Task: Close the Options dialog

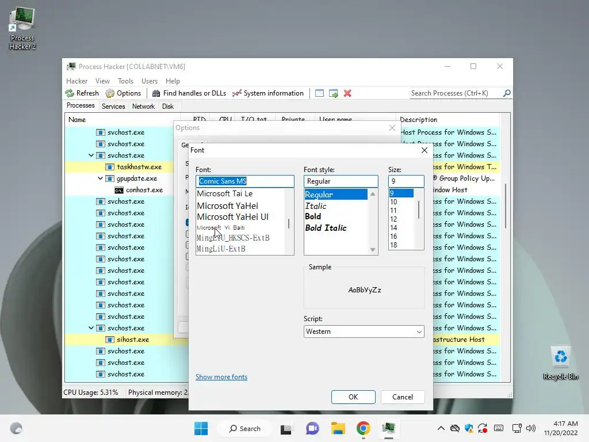Action: (x=392, y=128)
